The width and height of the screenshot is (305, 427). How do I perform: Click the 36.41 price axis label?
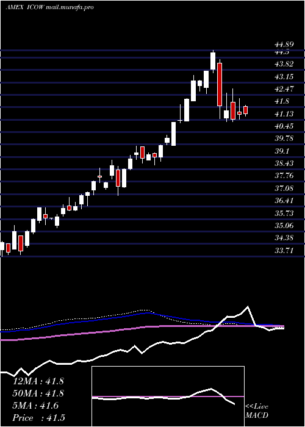(x=284, y=201)
